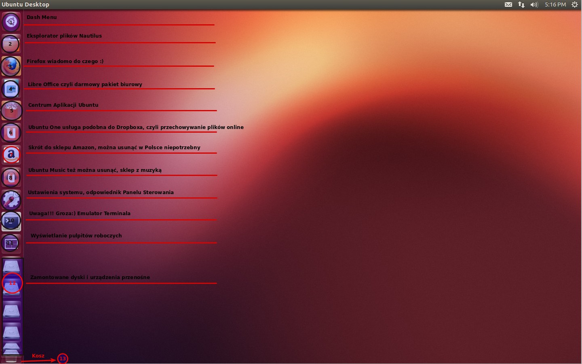Launch Ubuntu One from the launcher

(x=11, y=133)
